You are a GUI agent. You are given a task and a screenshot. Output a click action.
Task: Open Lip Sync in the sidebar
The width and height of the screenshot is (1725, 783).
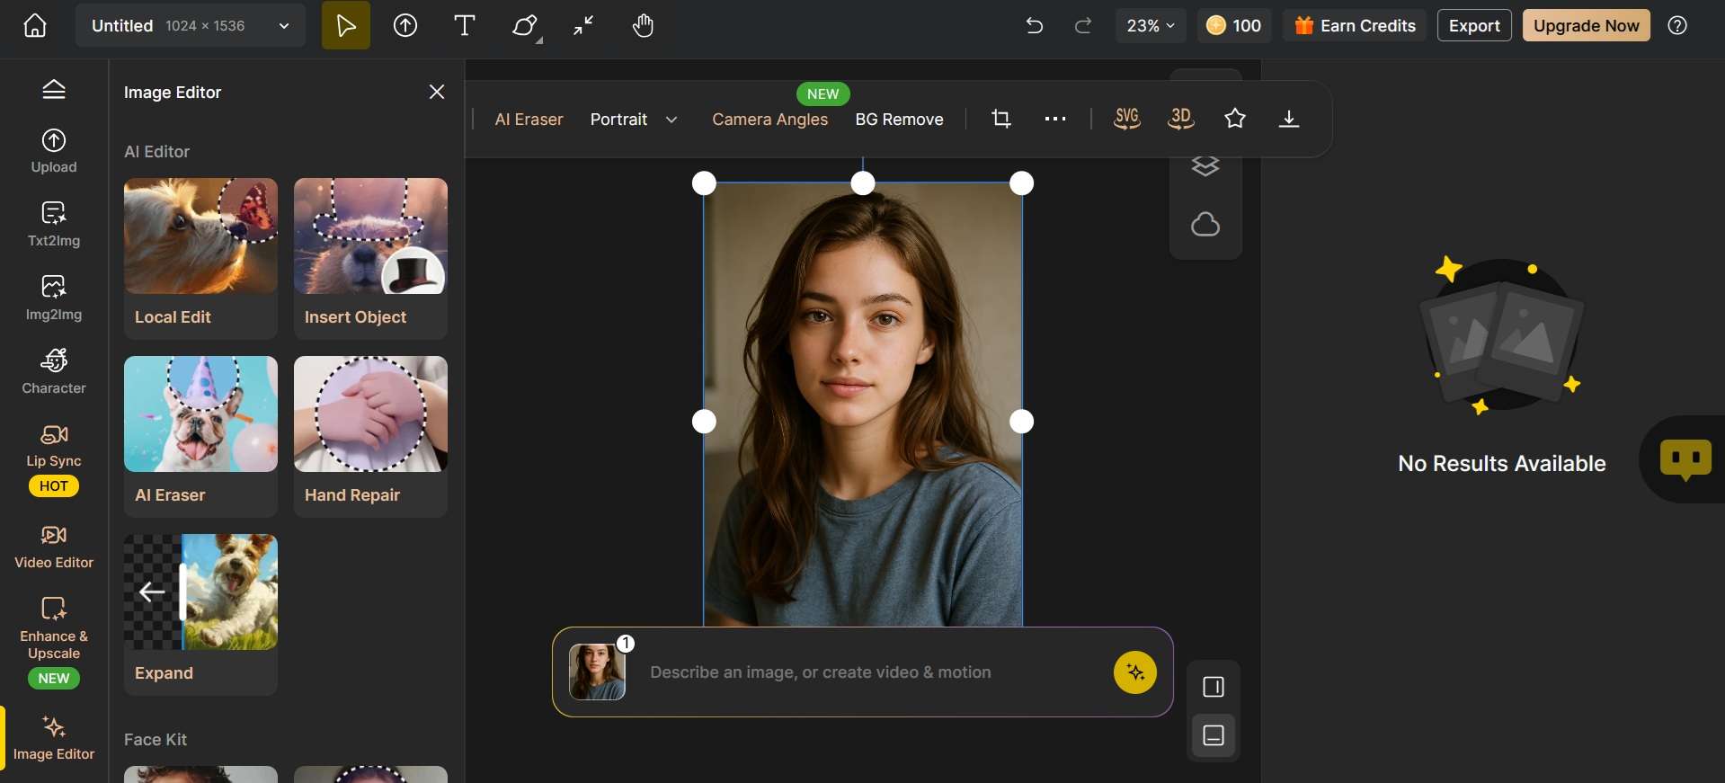tap(54, 459)
